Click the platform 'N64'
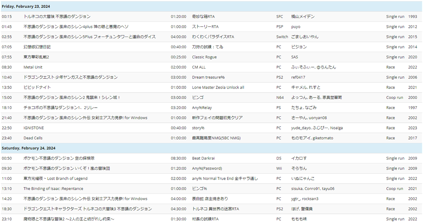The height and width of the screenshot is (223, 423). click(280, 98)
